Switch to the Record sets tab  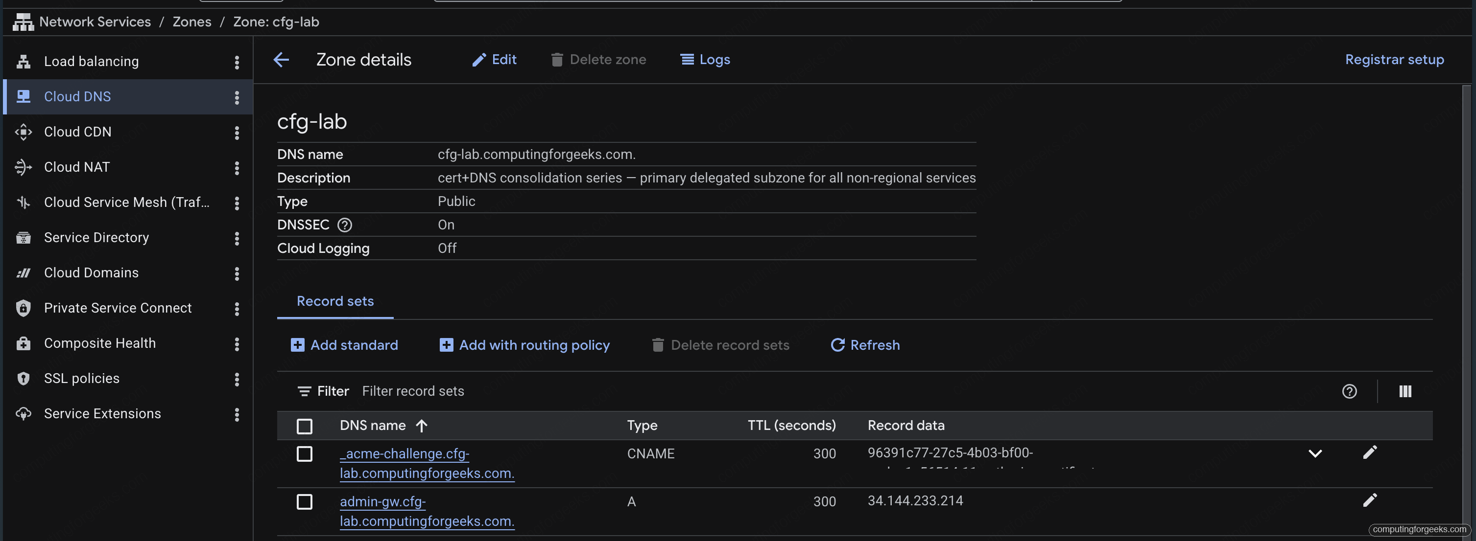(335, 301)
